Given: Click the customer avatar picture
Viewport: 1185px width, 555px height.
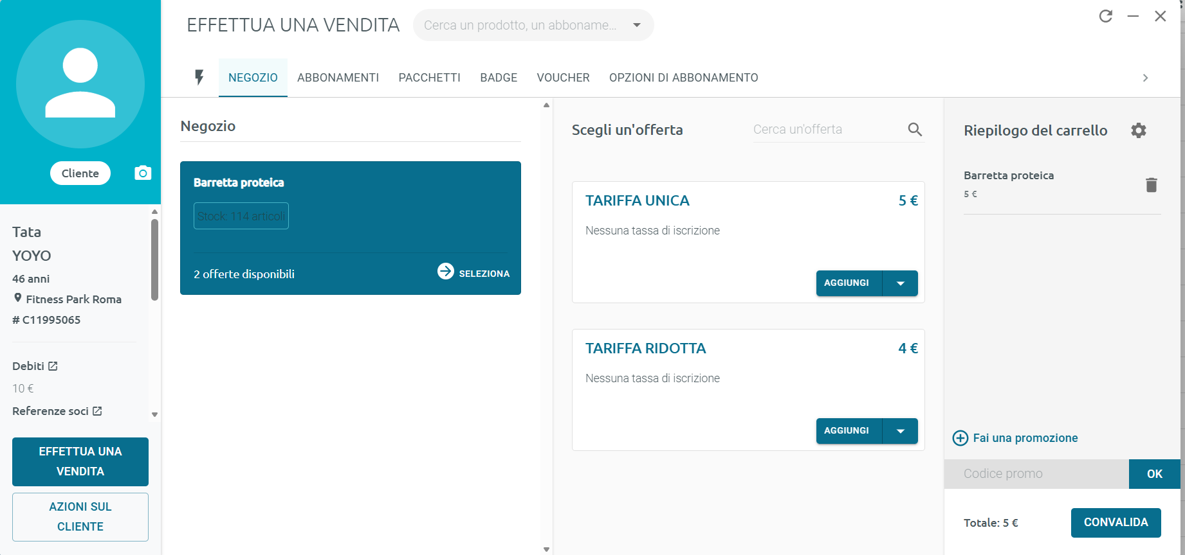Looking at the screenshot, I should (x=80, y=84).
